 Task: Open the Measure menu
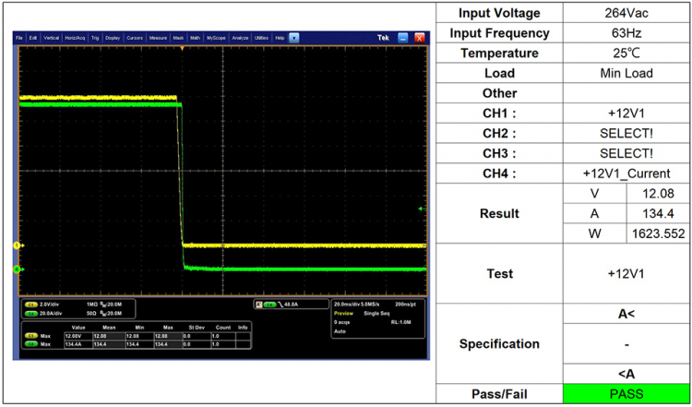(x=160, y=38)
